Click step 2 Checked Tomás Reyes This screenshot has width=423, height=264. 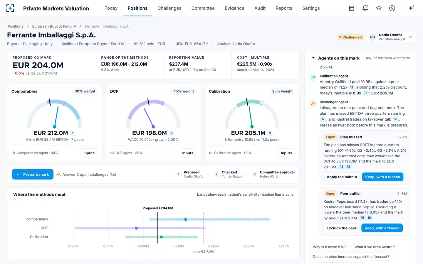coord(228,174)
